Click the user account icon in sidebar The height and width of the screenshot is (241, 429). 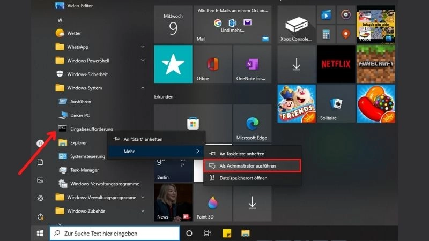click(40, 144)
